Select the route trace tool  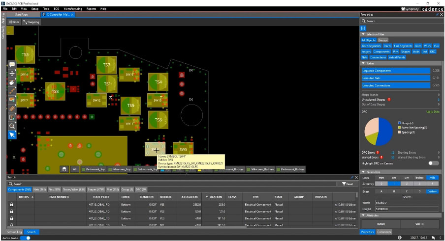pos(12,91)
